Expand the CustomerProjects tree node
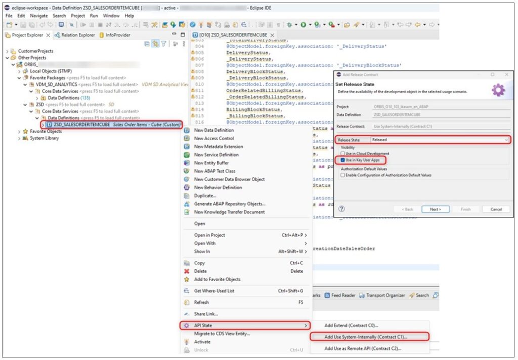 pyautogui.click(x=7, y=51)
